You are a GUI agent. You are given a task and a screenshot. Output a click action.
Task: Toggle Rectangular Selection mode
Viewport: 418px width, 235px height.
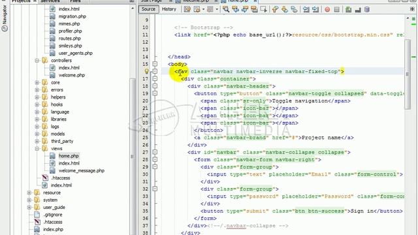(x=264, y=9)
